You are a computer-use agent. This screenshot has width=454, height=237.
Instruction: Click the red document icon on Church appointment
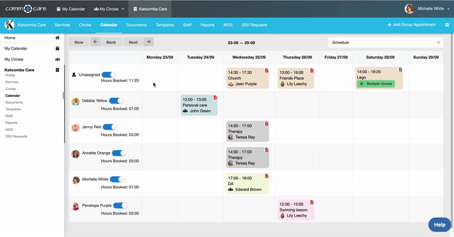[266, 71]
